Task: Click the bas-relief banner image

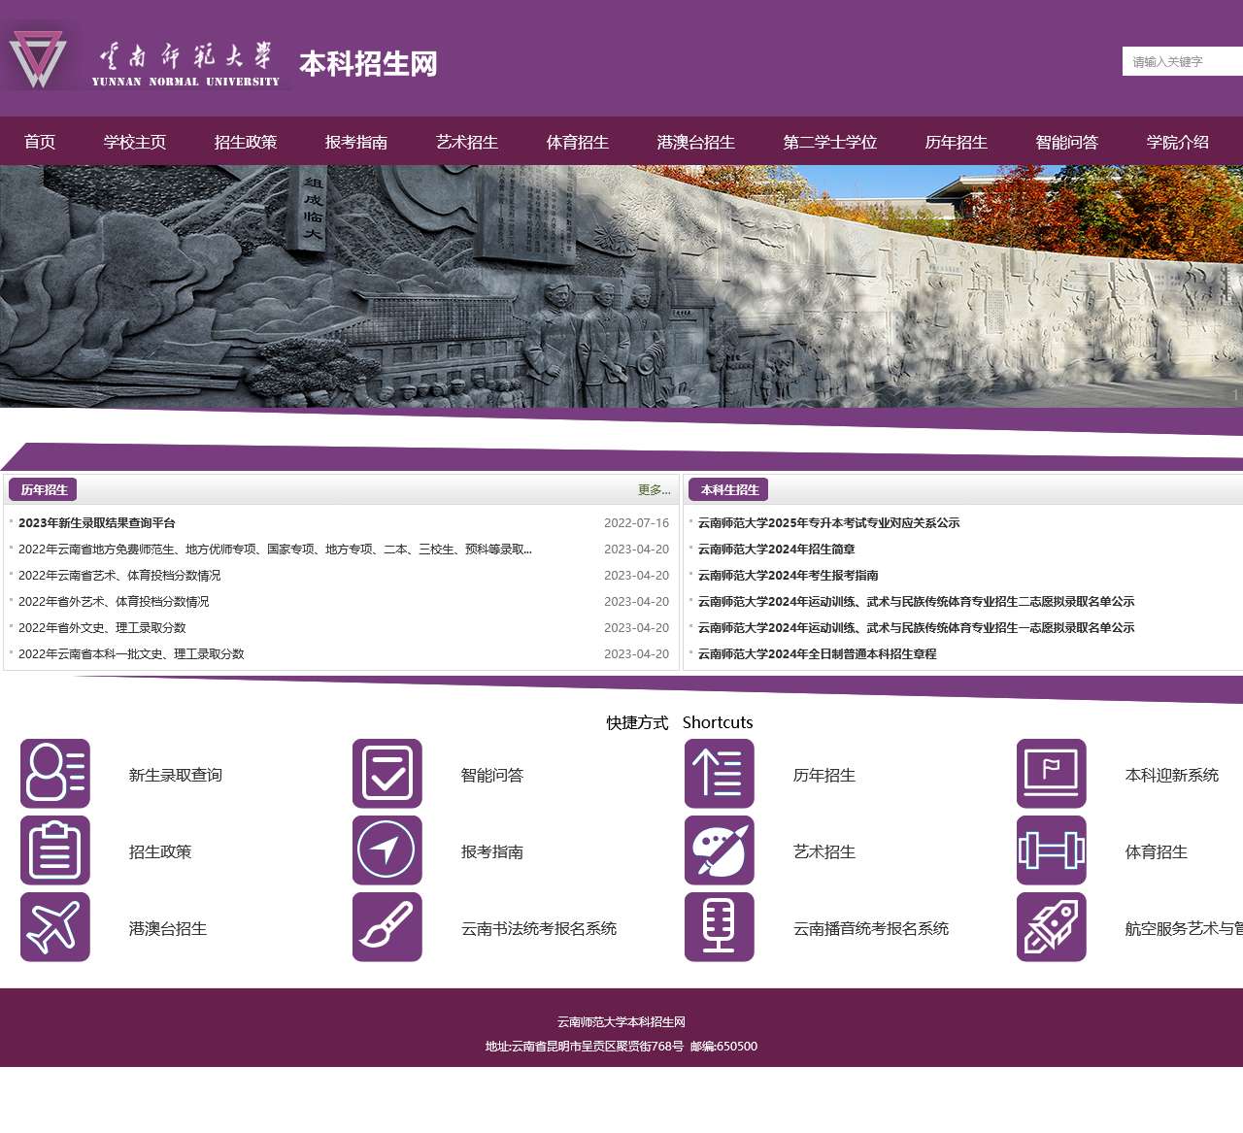Action: tap(621, 286)
